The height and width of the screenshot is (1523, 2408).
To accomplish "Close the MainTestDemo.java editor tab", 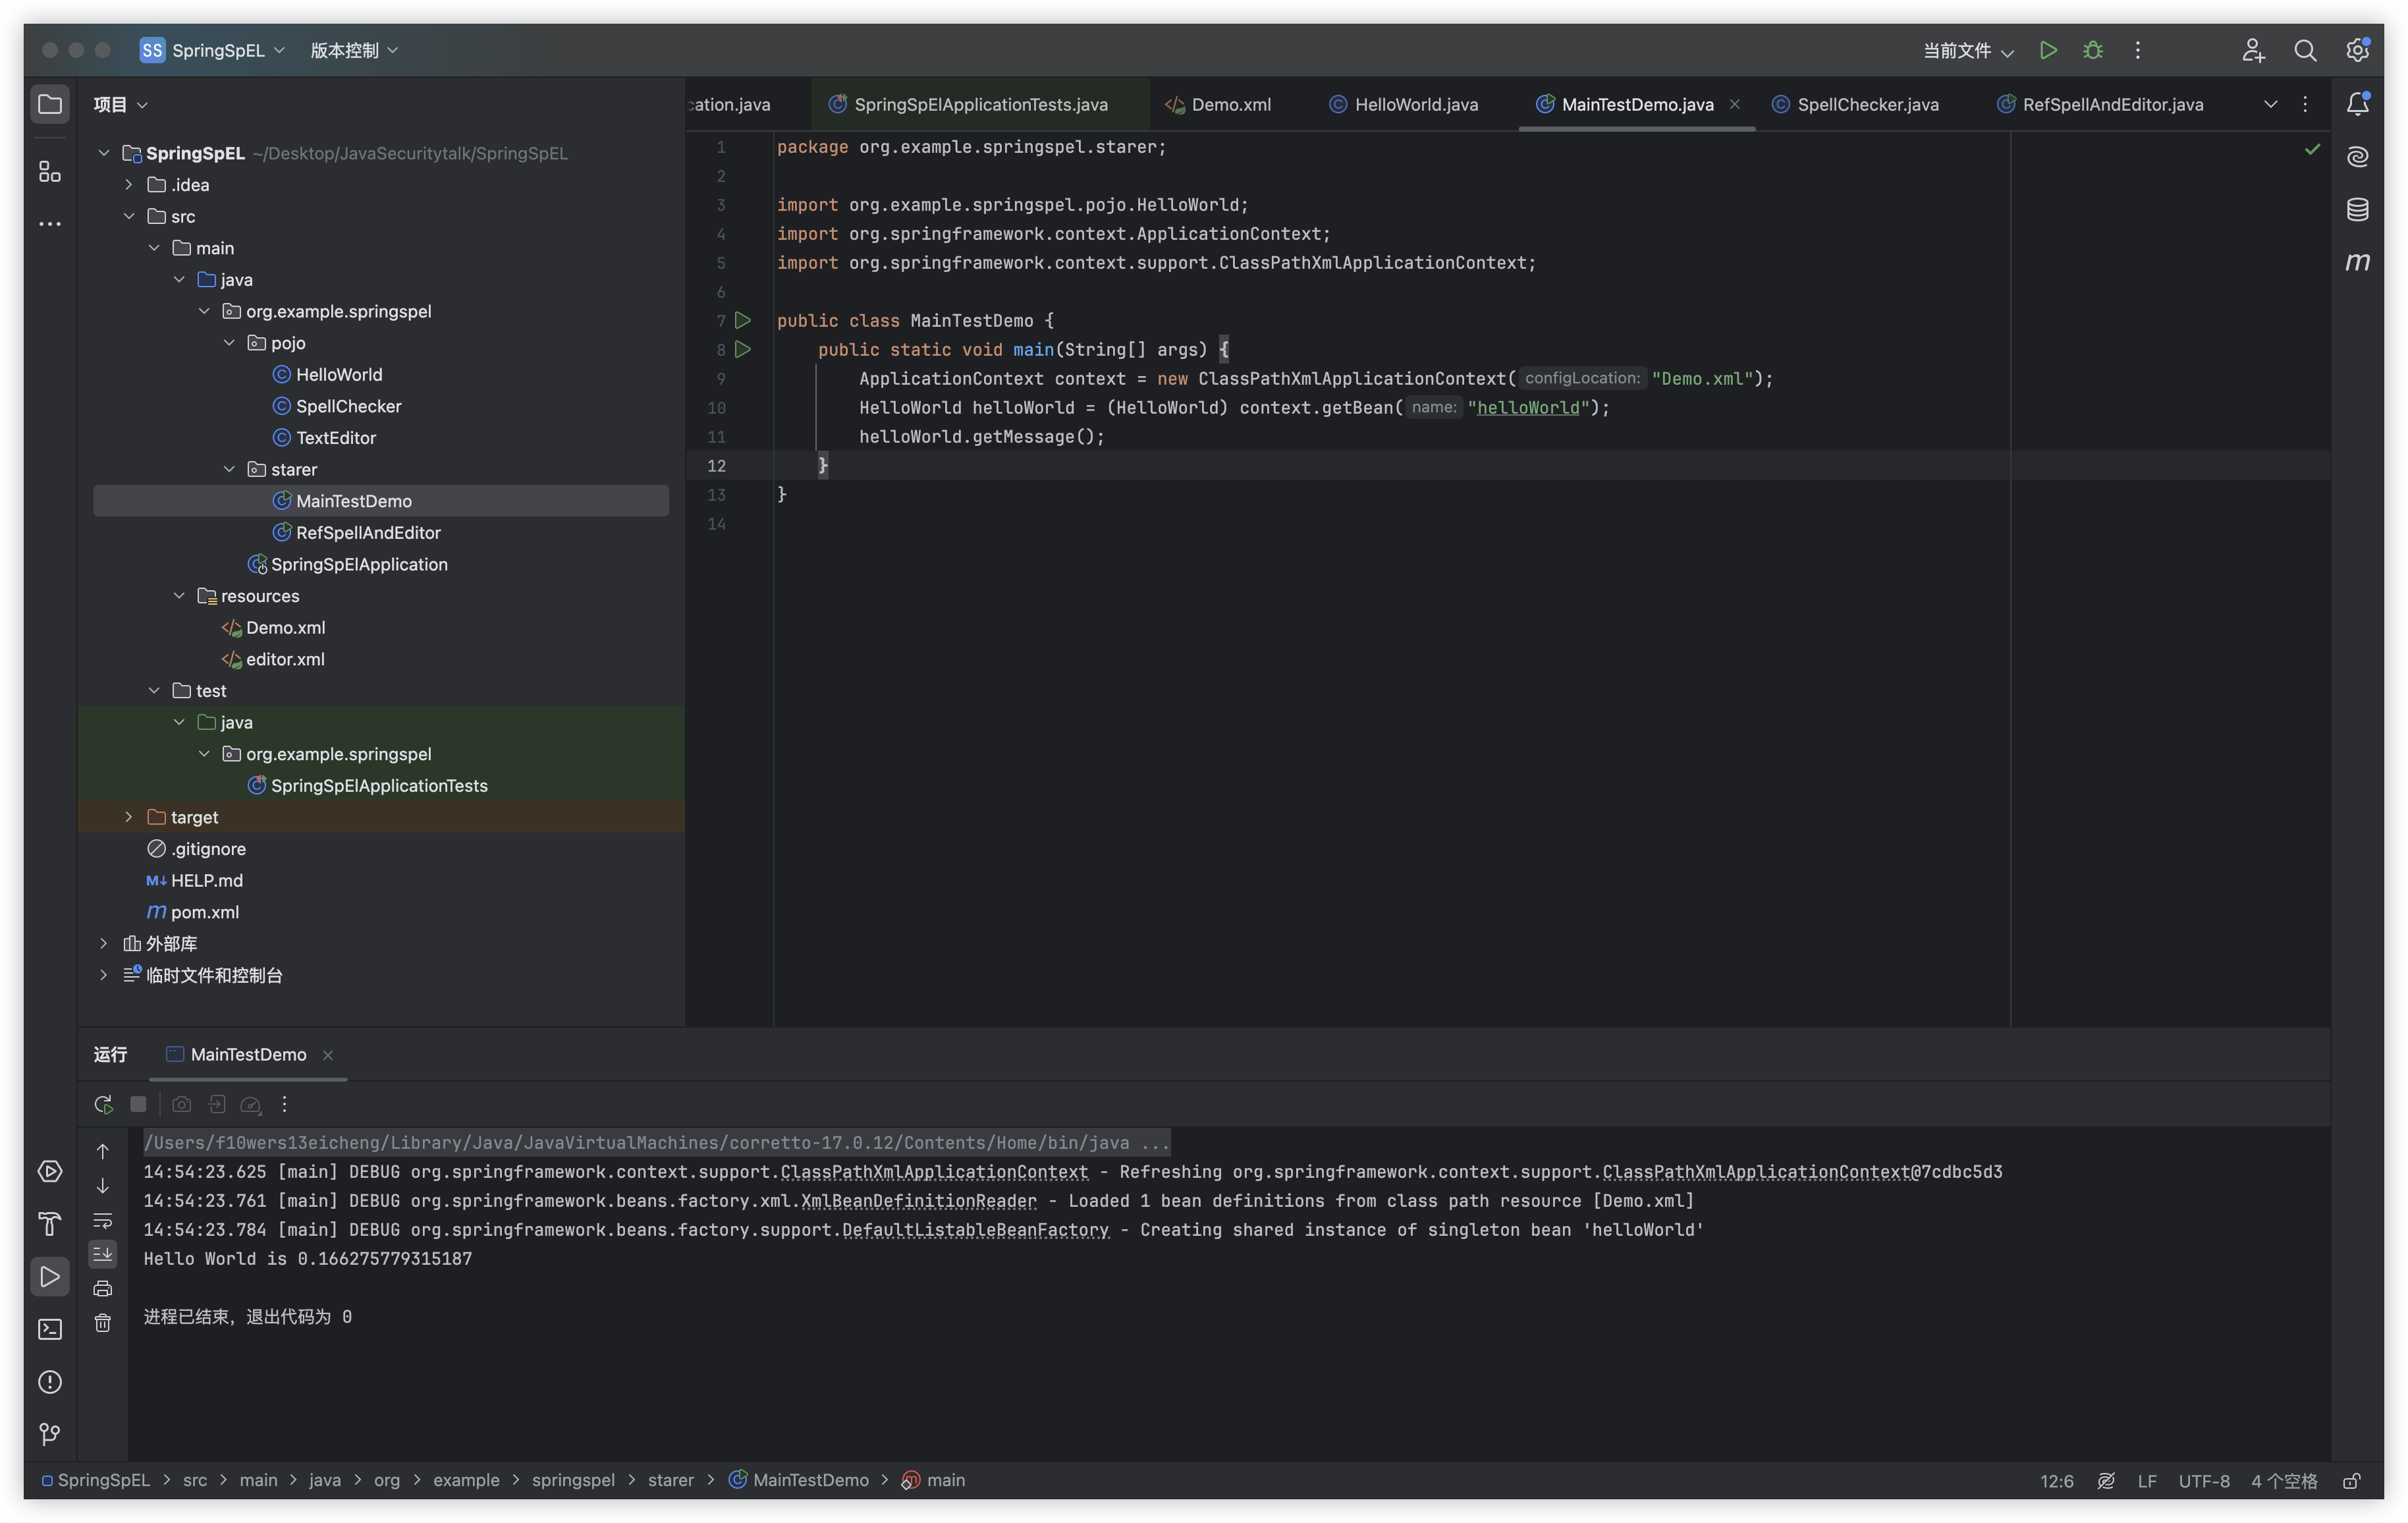I will click(x=1734, y=104).
